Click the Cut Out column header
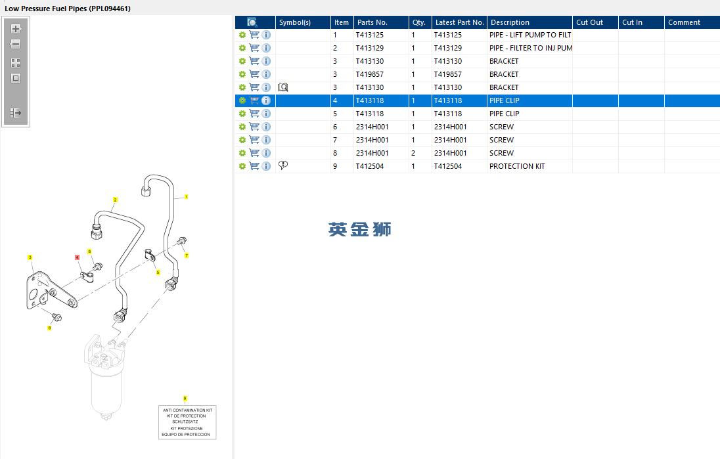The width and height of the screenshot is (720, 459). [x=595, y=22]
